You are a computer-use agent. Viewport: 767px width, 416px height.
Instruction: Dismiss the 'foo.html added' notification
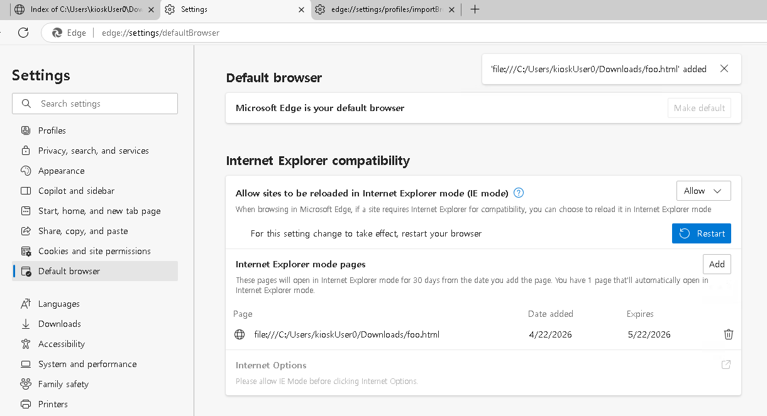coord(724,69)
